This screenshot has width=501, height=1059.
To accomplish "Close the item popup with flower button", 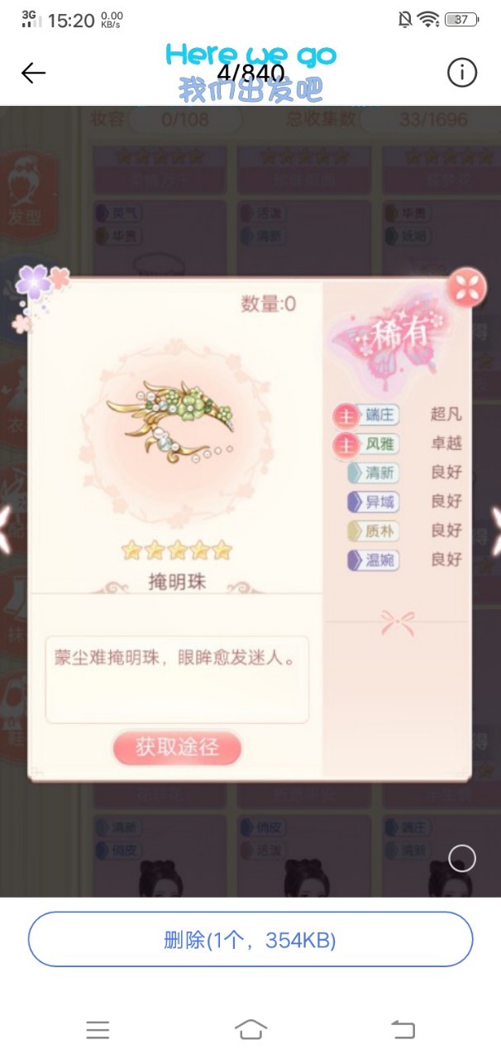I will [466, 287].
